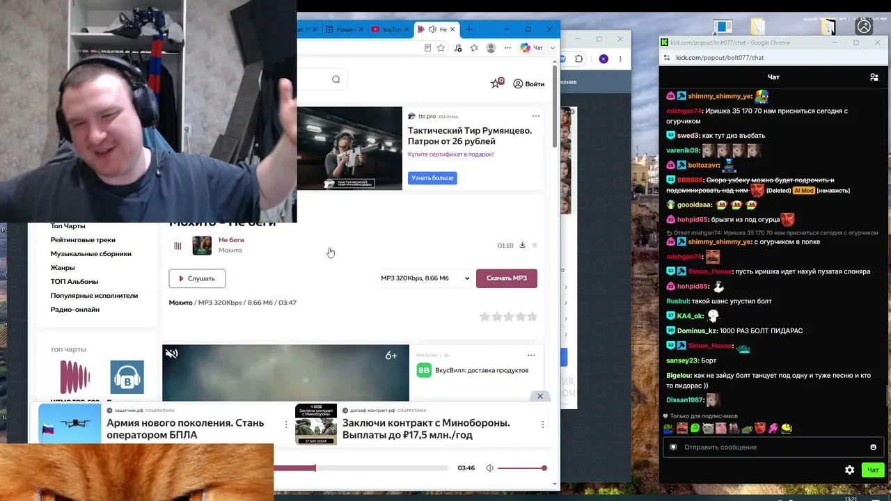Open the Не беги track title link
The width and height of the screenshot is (891, 501).
point(231,240)
